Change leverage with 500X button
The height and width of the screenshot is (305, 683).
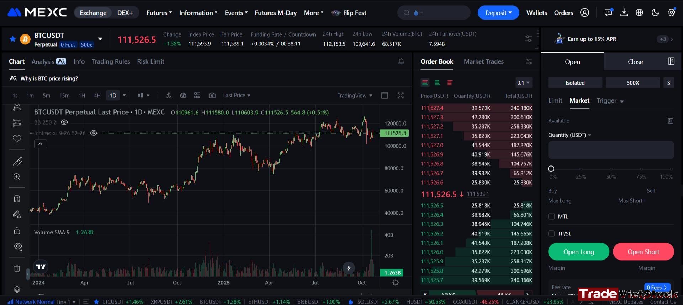click(x=632, y=82)
